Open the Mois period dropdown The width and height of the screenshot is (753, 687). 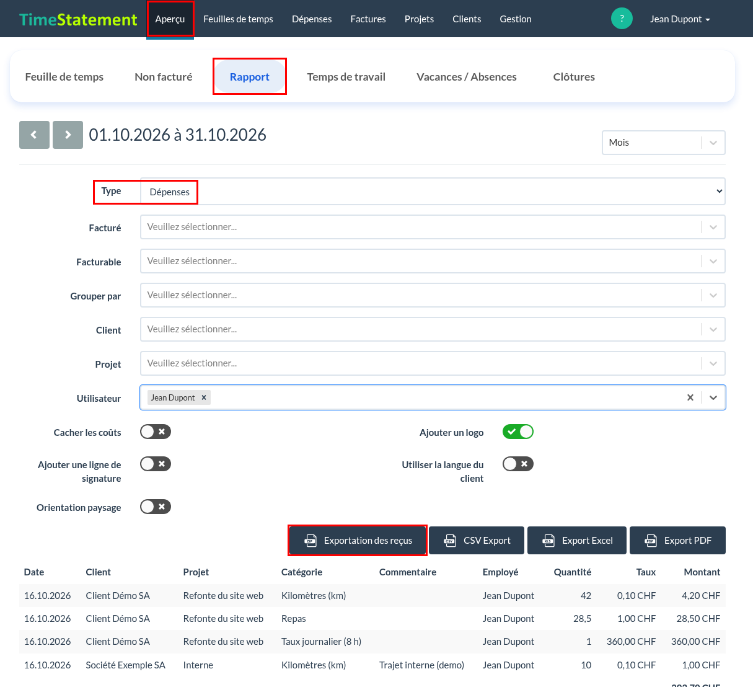point(663,143)
